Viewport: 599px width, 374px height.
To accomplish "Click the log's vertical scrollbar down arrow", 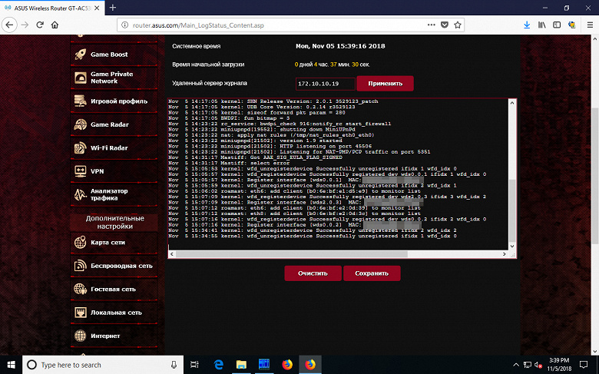I will pyautogui.click(x=512, y=247).
